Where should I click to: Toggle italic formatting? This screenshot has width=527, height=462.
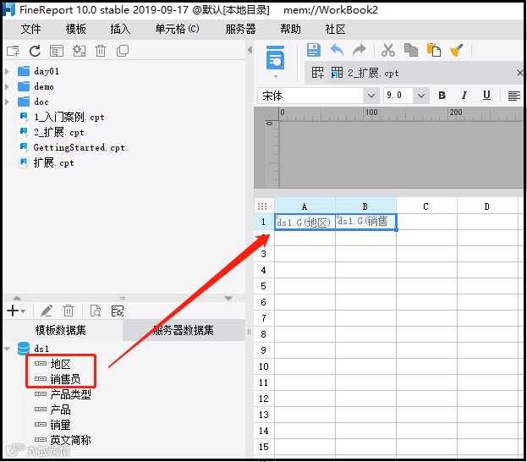pos(464,96)
